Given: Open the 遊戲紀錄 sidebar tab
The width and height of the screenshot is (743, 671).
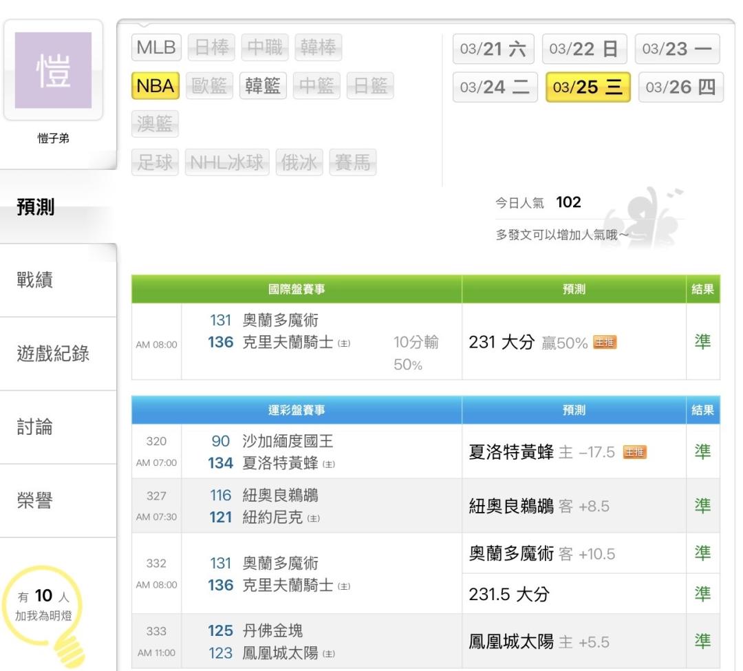Looking at the screenshot, I should click(x=58, y=354).
